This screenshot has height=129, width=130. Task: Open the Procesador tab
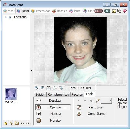point(40,11)
